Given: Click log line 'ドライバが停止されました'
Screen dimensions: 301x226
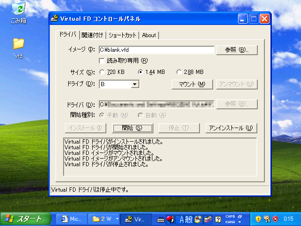Looking at the screenshot, I should click(x=106, y=164).
